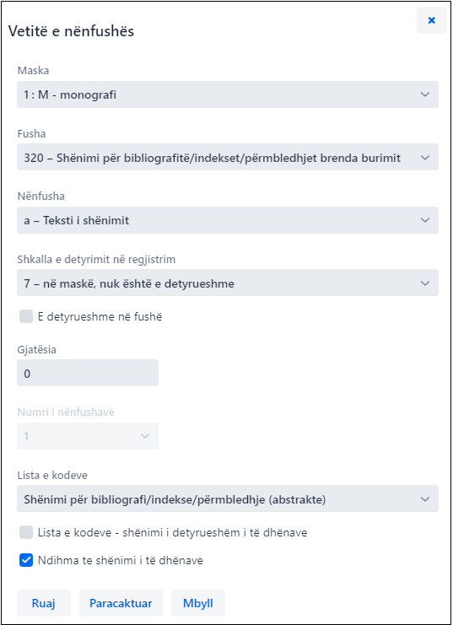Open Nënfusha dropdown with Teksti i shënimit

(x=228, y=220)
